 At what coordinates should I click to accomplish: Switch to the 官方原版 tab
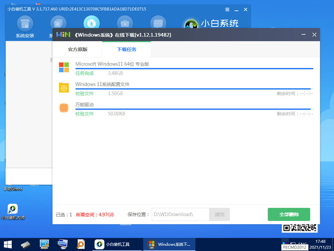pos(78,49)
